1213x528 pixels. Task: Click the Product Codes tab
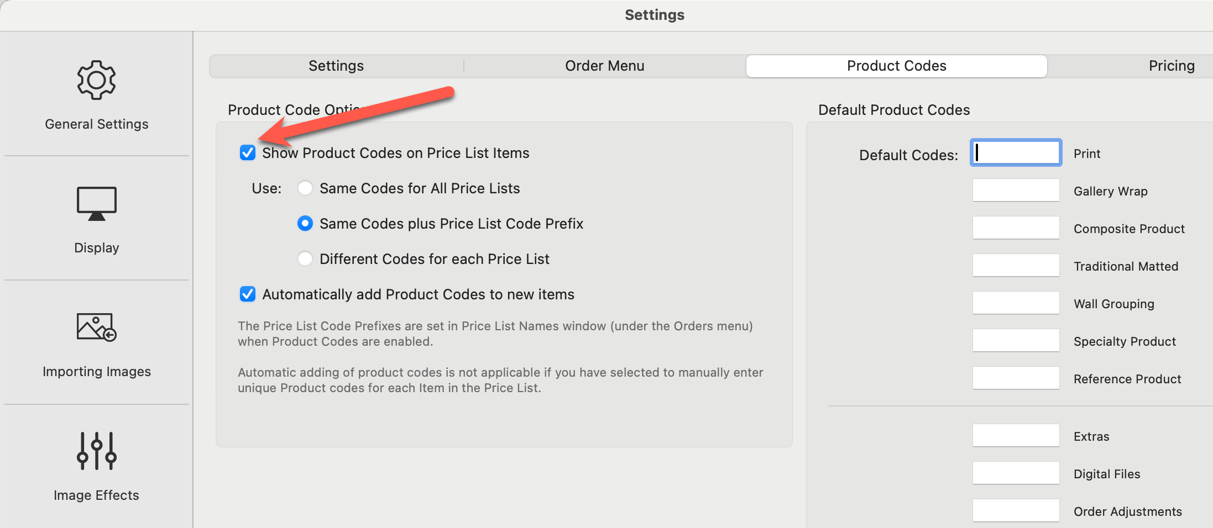tap(896, 66)
